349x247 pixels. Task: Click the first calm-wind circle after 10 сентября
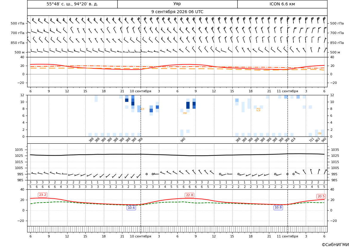pyautogui.click(x=147, y=174)
